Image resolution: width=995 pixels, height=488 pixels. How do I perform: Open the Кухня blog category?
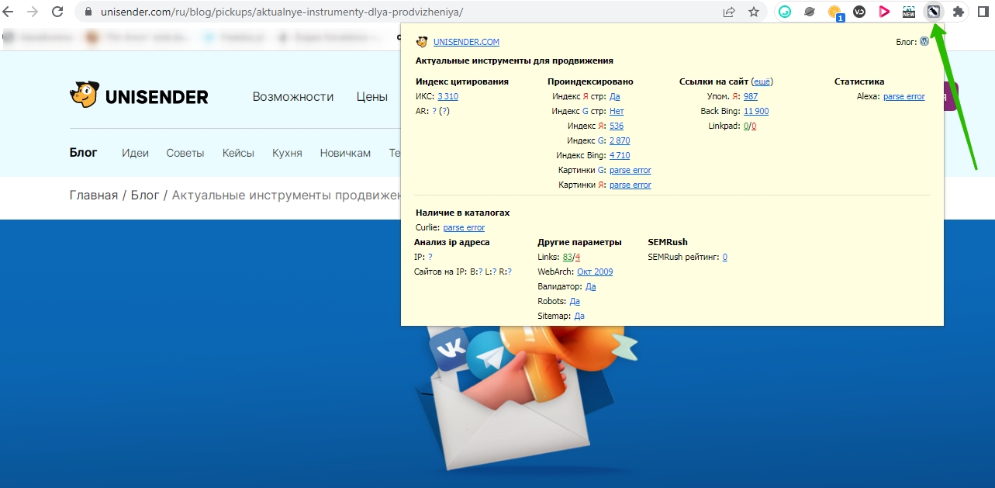click(x=287, y=153)
